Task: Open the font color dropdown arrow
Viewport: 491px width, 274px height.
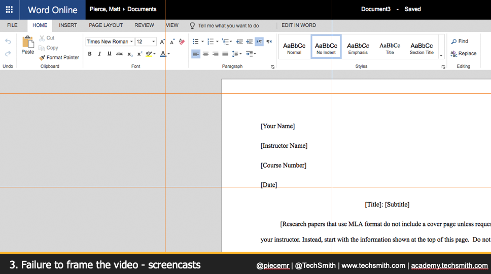Action: click(169, 54)
